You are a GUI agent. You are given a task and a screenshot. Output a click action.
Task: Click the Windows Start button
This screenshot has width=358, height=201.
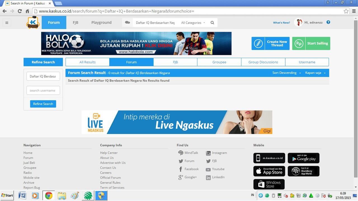point(8,195)
